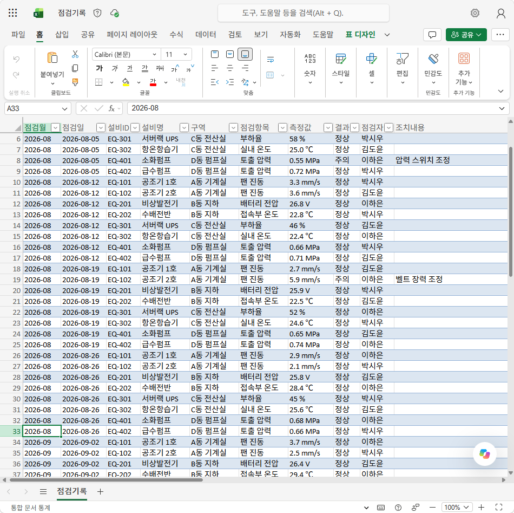Open the Styles gallery icon
514x513 pixels.
click(340, 59)
